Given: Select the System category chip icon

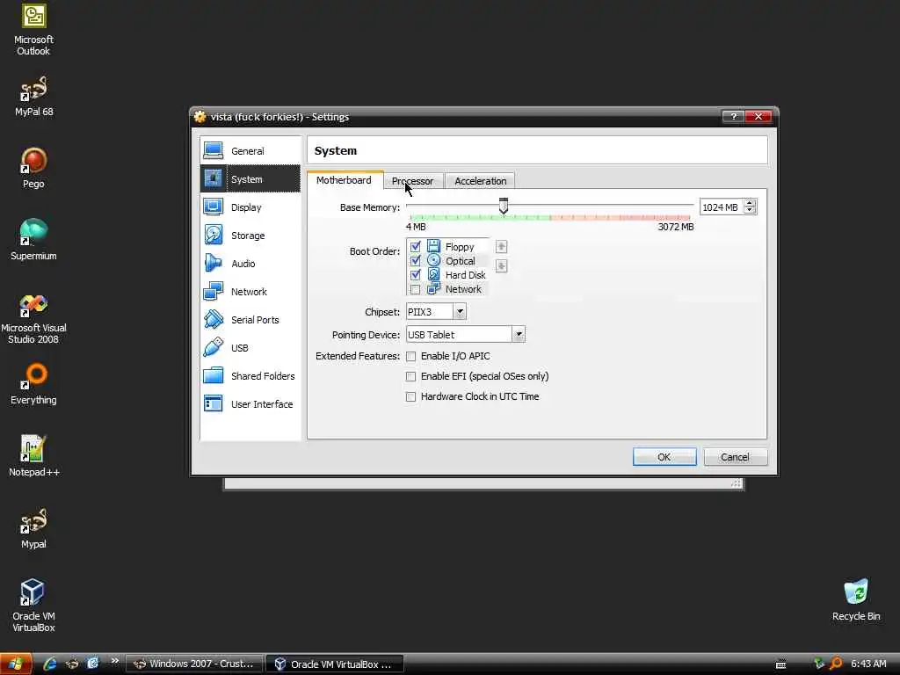Looking at the screenshot, I should click(213, 179).
